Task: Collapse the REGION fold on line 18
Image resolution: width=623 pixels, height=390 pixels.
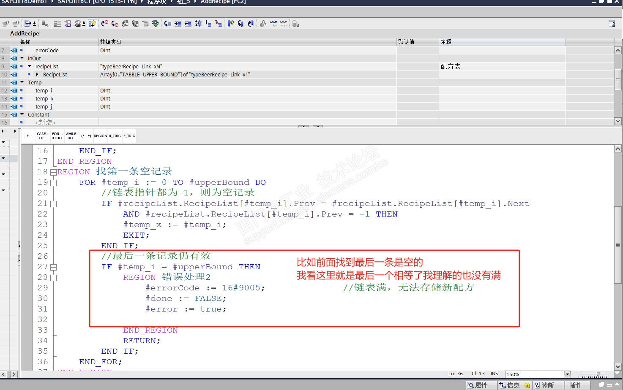Action: (53, 172)
